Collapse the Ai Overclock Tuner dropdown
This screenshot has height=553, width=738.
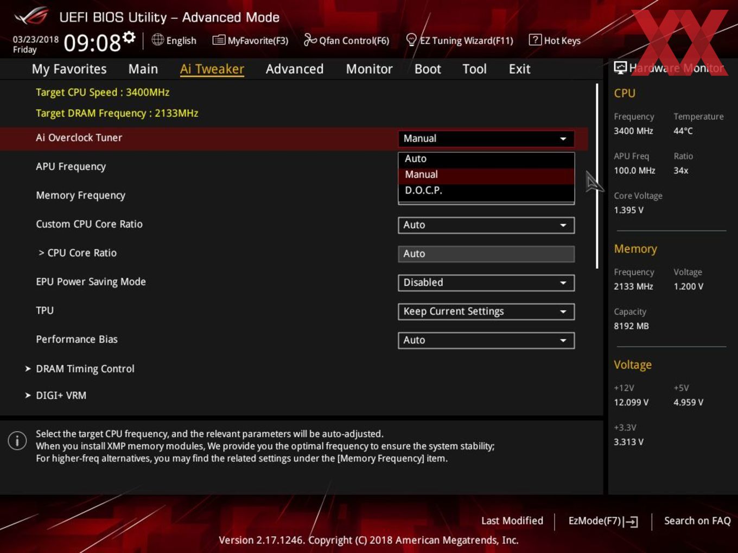pos(486,139)
